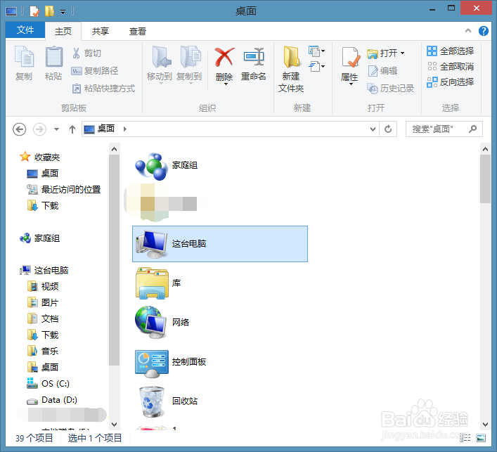
Task: Expand the Easy access dropdown in ribbon
Action: click(x=316, y=66)
